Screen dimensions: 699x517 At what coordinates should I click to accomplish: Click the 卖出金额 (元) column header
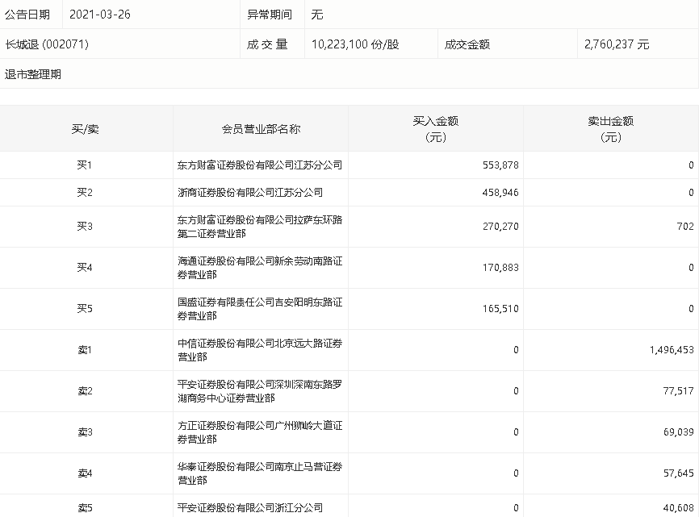(x=611, y=129)
